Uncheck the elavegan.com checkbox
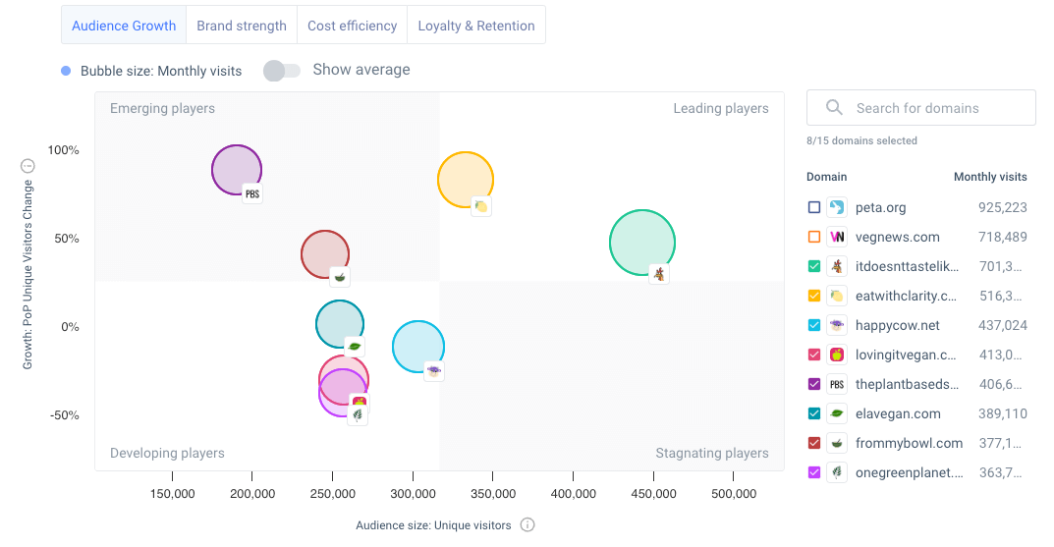1054x547 pixels. click(x=814, y=413)
